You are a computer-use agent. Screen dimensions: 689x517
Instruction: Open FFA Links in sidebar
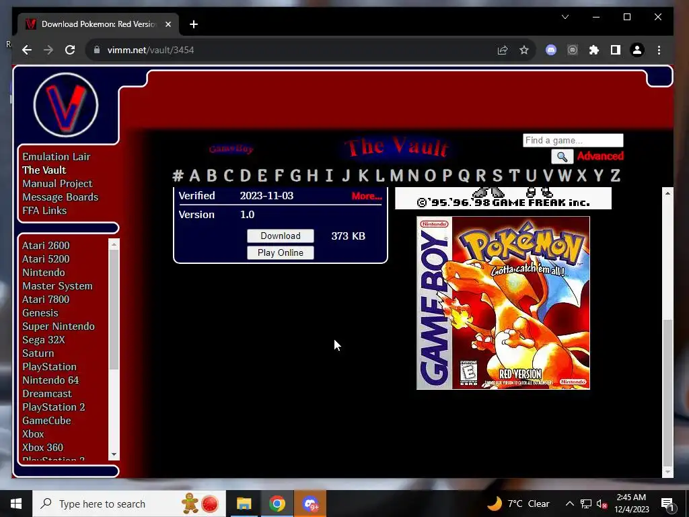[44, 211]
